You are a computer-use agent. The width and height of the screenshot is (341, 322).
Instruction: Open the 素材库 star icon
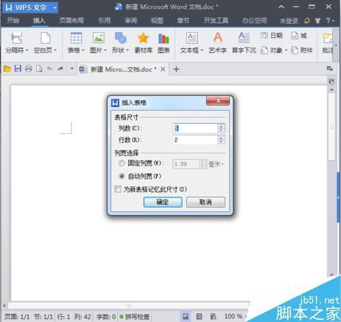(x=143, y=37)
